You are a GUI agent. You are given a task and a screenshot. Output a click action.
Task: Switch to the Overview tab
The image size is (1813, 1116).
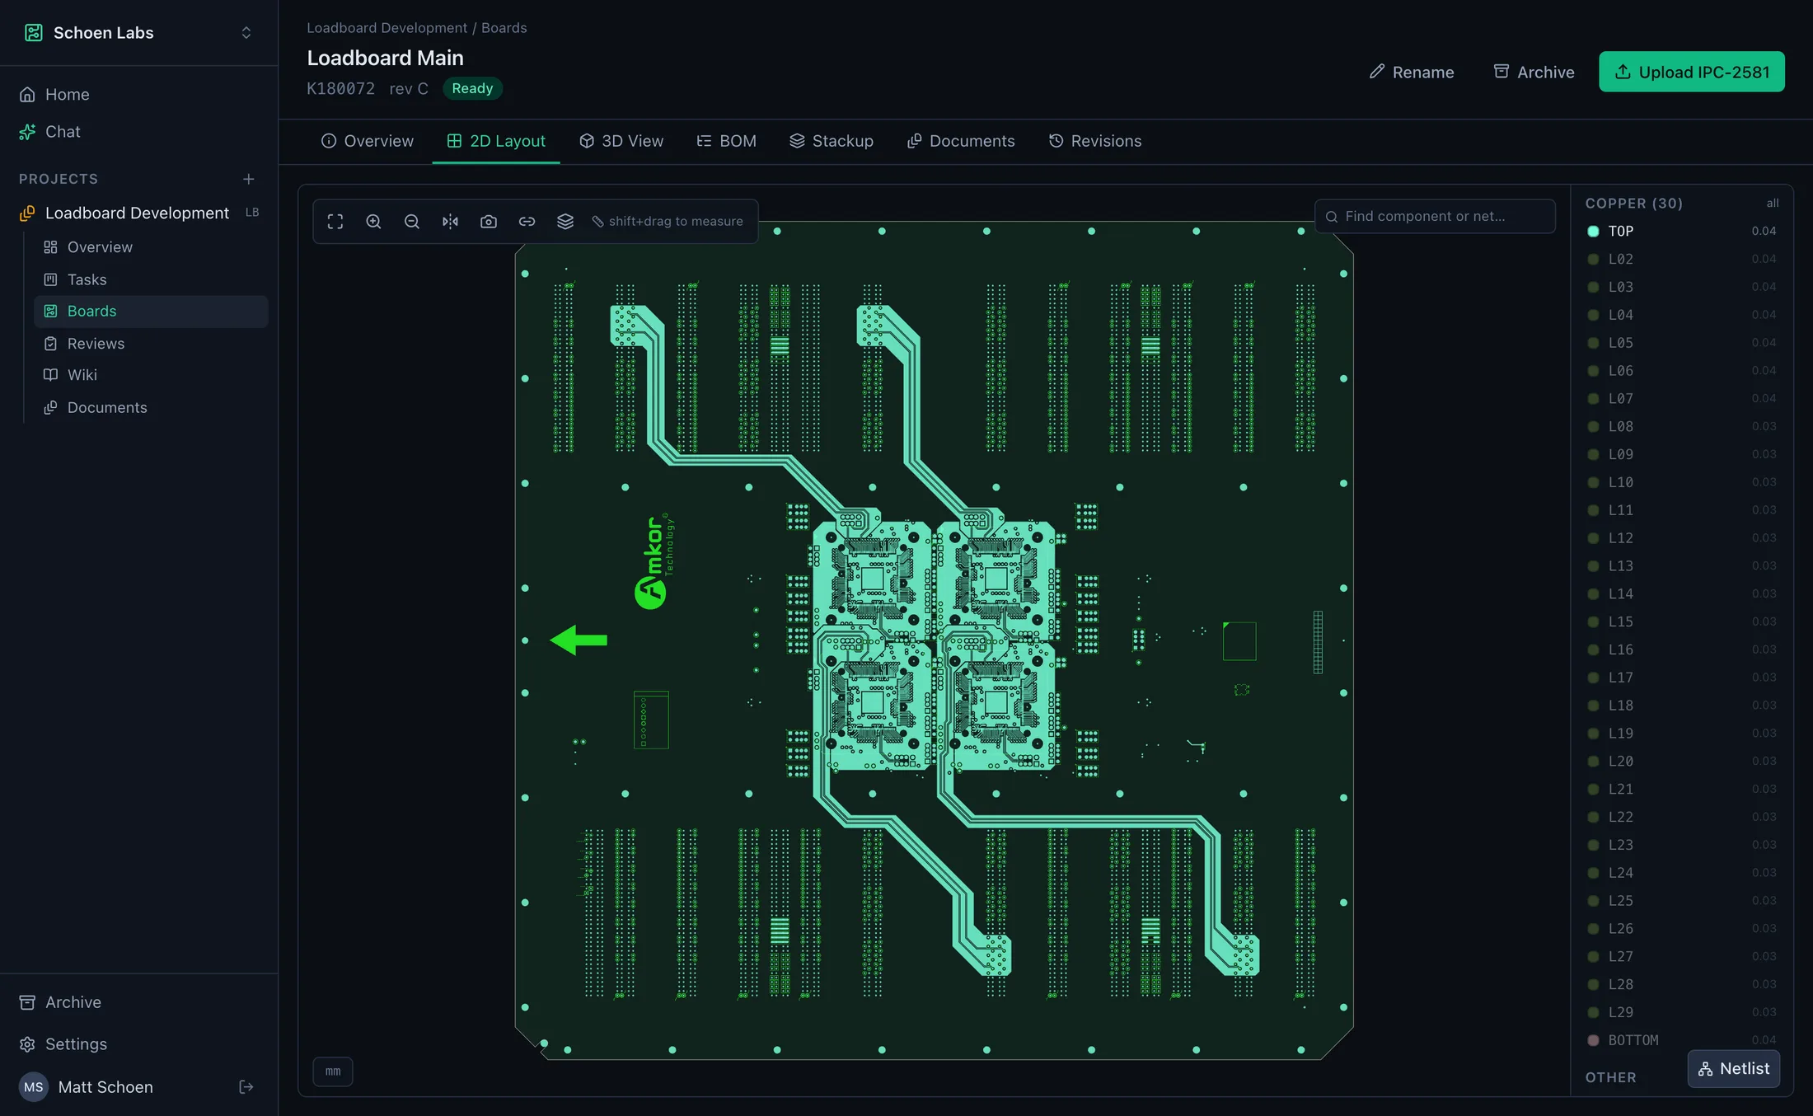[x=368, y=141]
